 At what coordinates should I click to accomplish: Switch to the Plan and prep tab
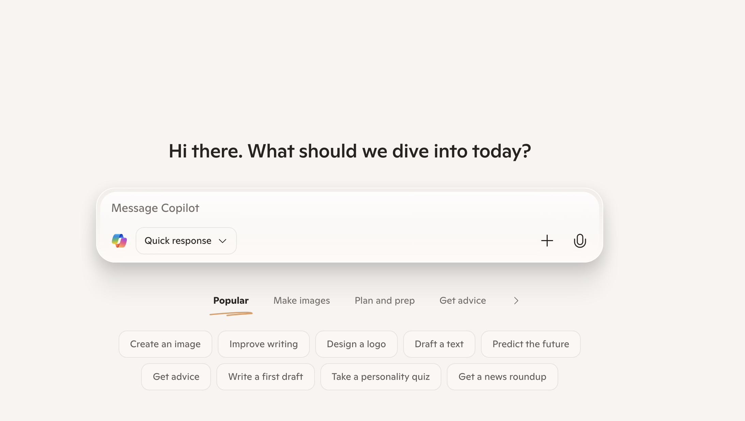[384, 301]
